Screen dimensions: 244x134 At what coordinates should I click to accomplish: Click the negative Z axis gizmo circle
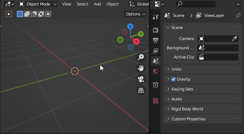coord(131,47)
